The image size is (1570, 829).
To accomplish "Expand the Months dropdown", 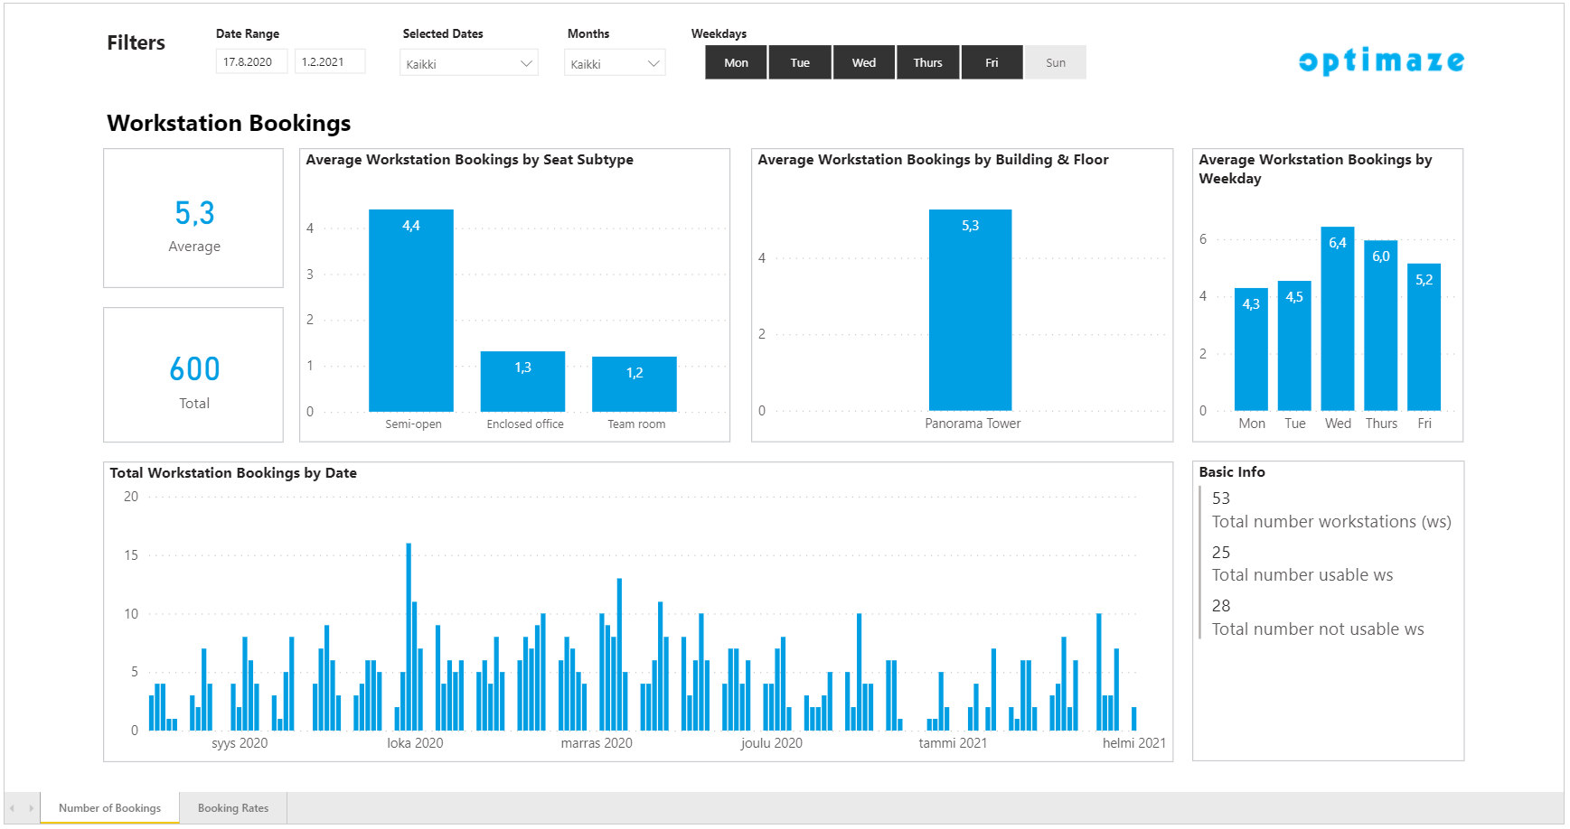I will point(614,64).
